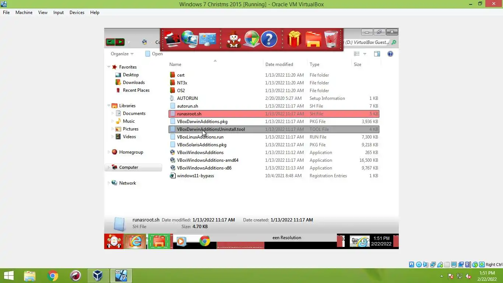This screenshot has width=503, height=283.
Task: Open the VirtualBox File menu
Action: (6, 12)
